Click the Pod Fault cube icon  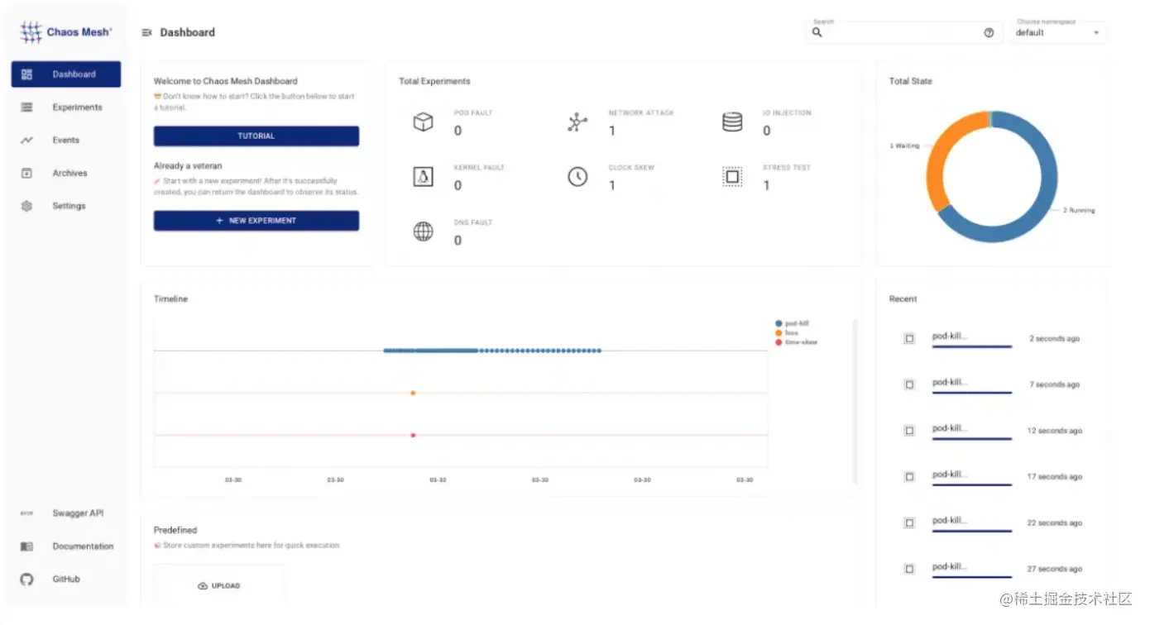click(424, 122)
